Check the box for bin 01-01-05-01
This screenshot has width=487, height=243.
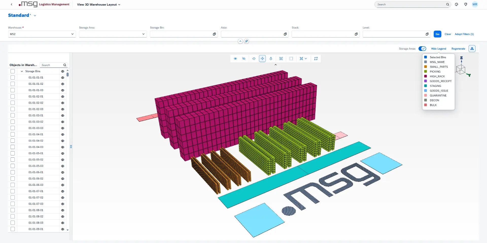coord(13,153)
